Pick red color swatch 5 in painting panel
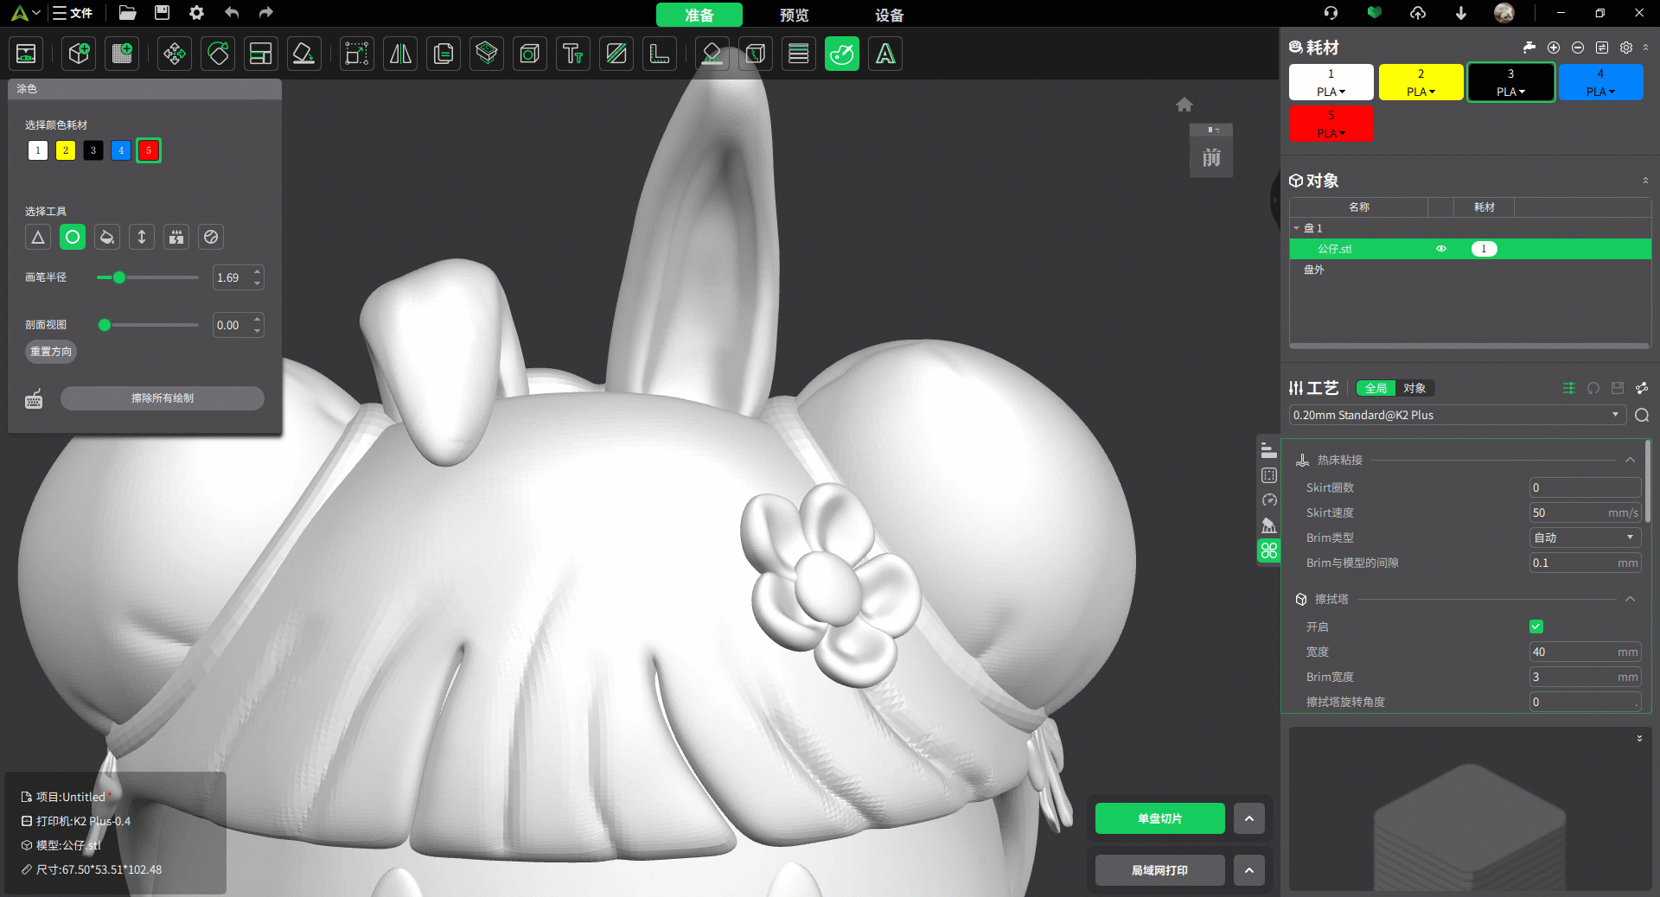 point(149,150)
